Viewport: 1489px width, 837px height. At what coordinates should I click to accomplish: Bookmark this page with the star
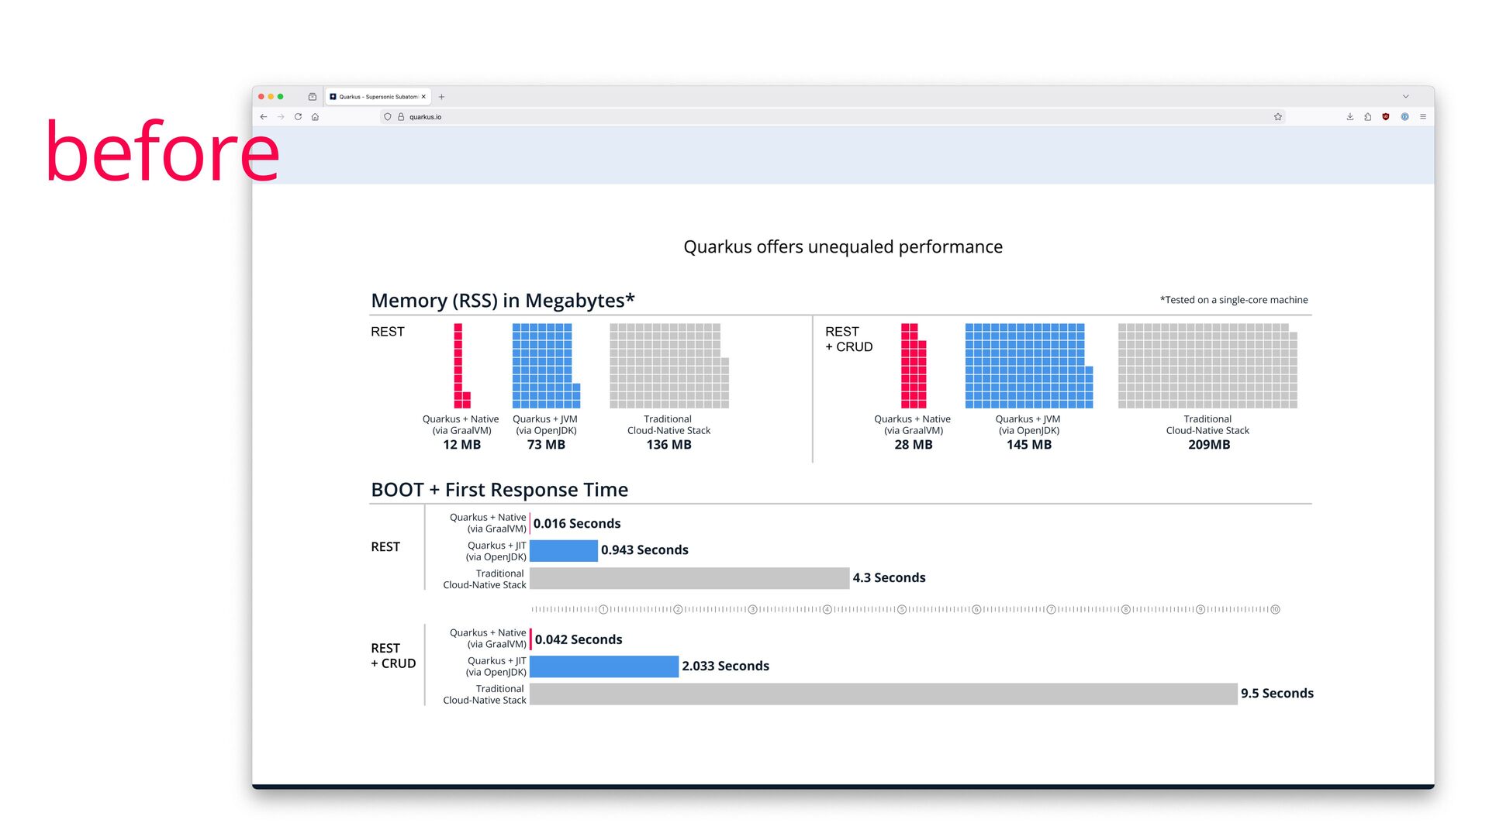[x=1278, y=117]
